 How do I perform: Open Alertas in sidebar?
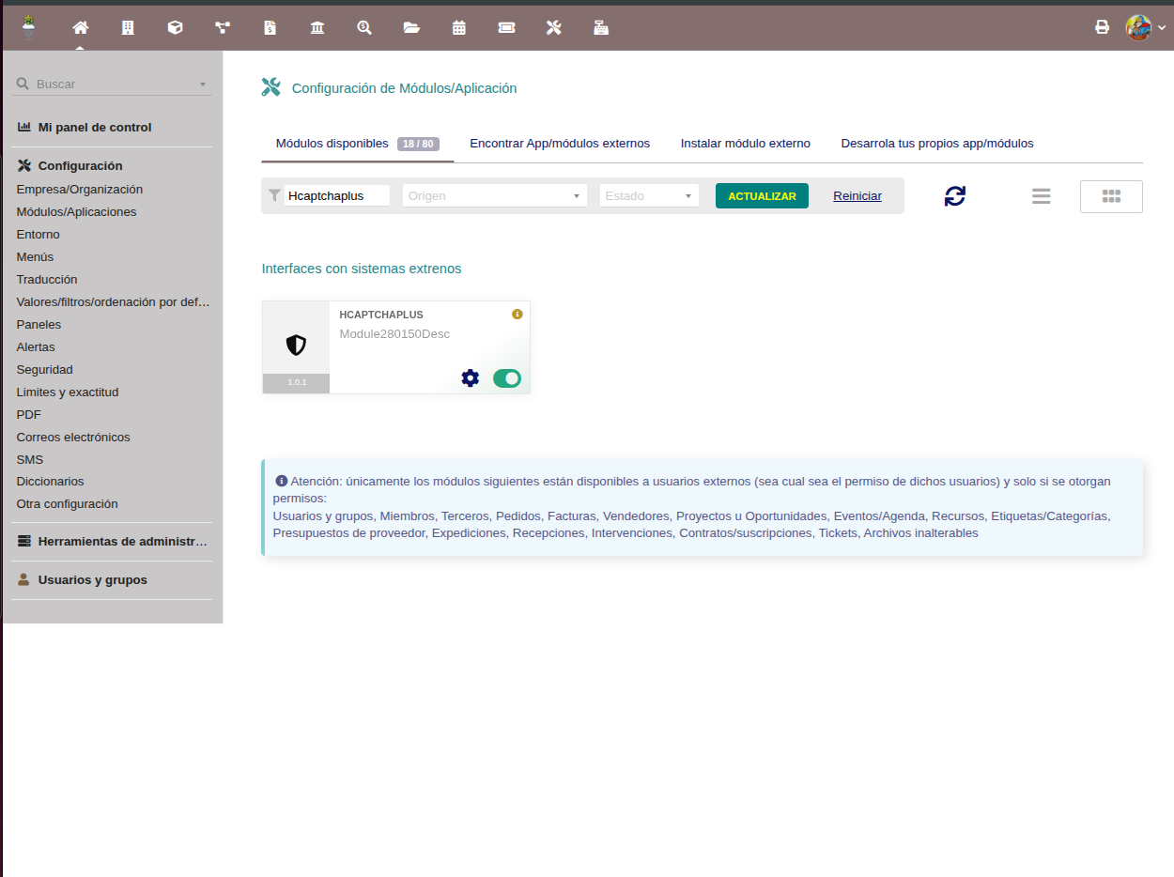[36, 346]
